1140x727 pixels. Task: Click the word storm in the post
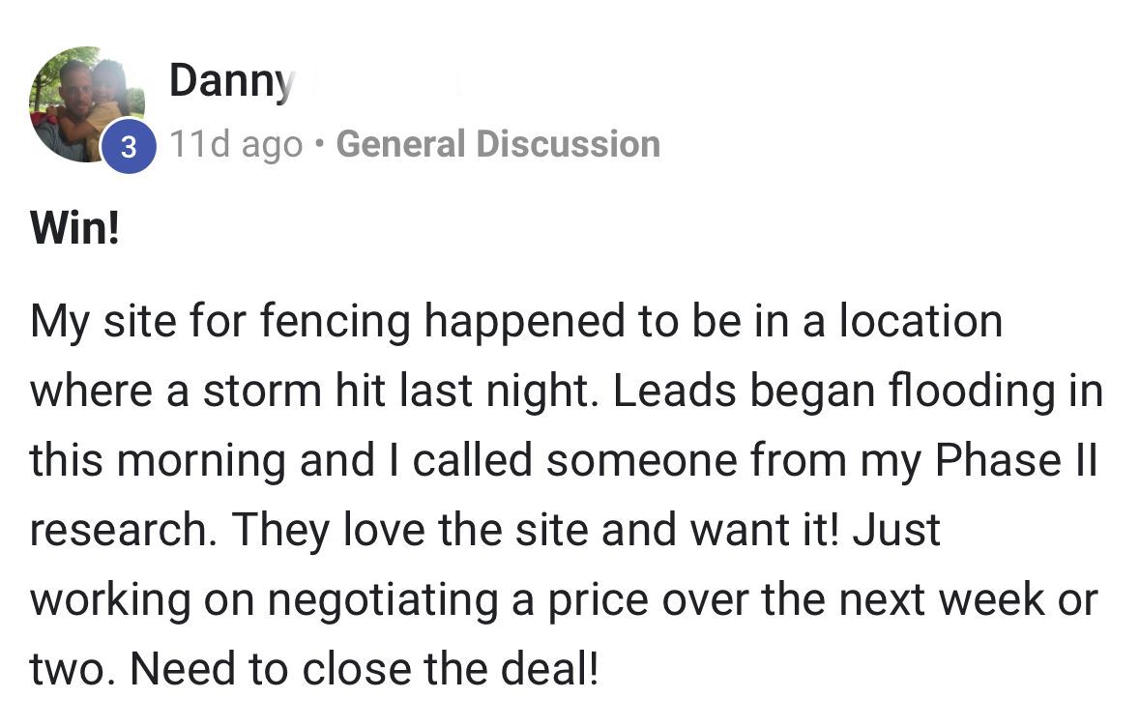pyautogui.click(x=261, y=392)
